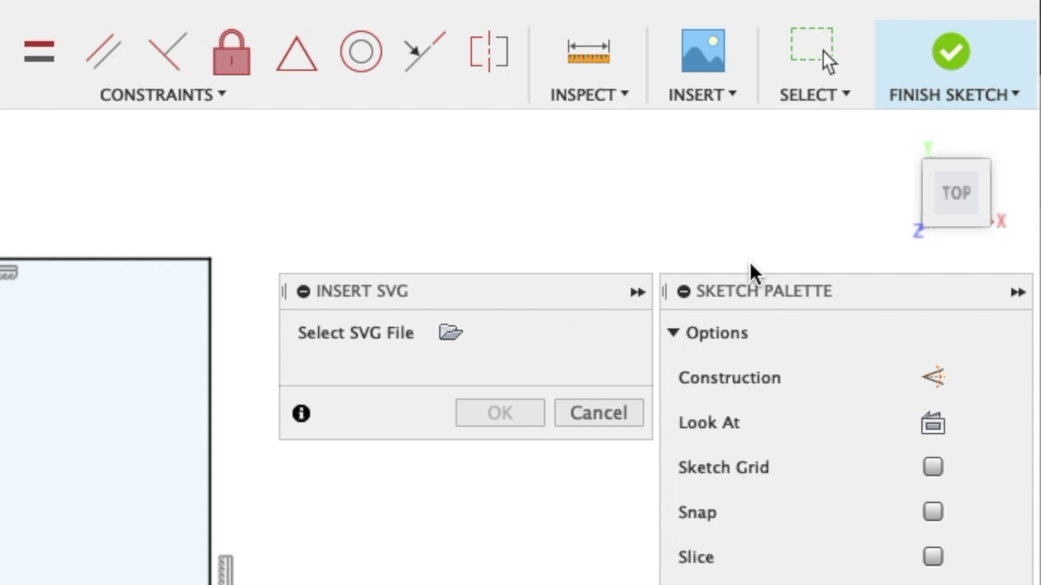Image resolution: width=1041 pixels, height=585 pixels.
Task: Expand the INSERT SVG panel arrows
Action: [x=637, y=292]
